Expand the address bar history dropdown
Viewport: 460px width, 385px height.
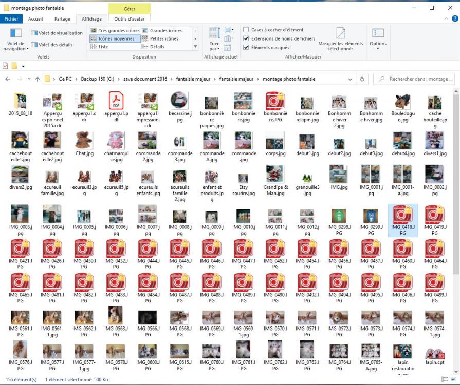coord(350,79)
